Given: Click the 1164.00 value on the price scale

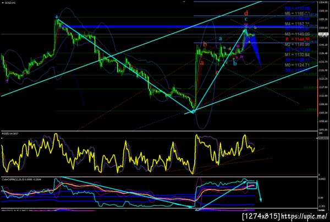Looking at the screenshot, I should (323, 2).
